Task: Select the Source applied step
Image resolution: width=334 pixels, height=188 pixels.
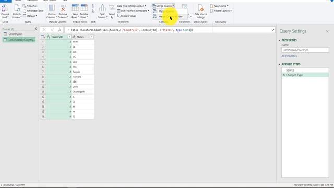Action: click(305, 70)
